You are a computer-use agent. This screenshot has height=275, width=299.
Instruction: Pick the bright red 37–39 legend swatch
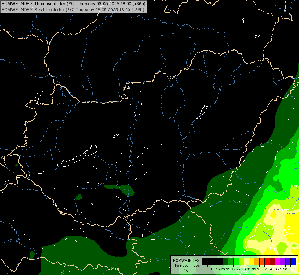click(267, 261)
